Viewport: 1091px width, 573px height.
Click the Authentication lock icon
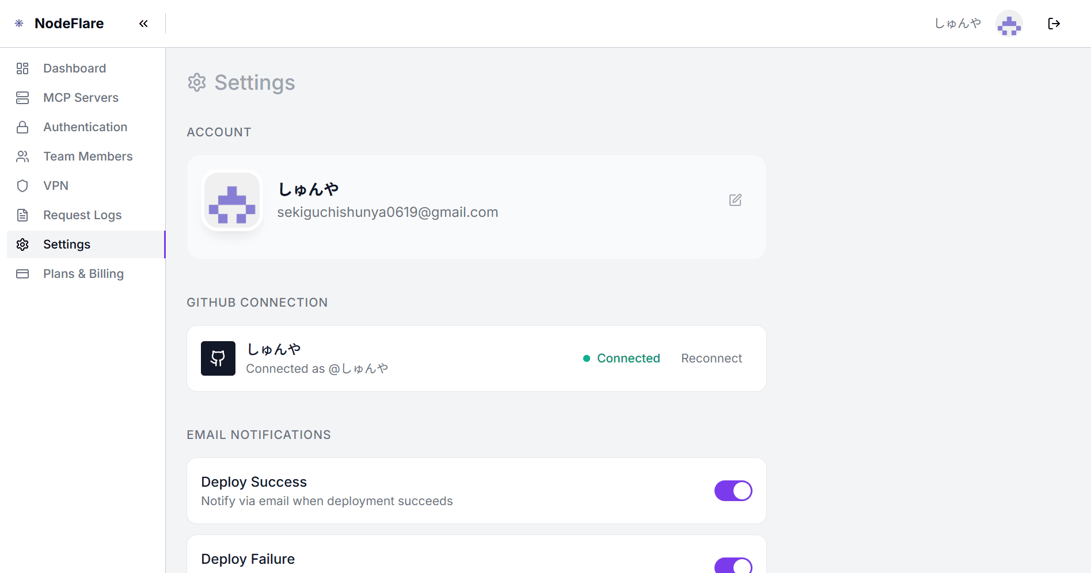click(22, 127)
